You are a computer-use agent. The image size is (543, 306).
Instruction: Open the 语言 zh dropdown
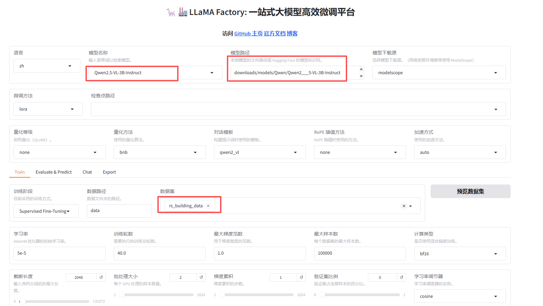47,66
